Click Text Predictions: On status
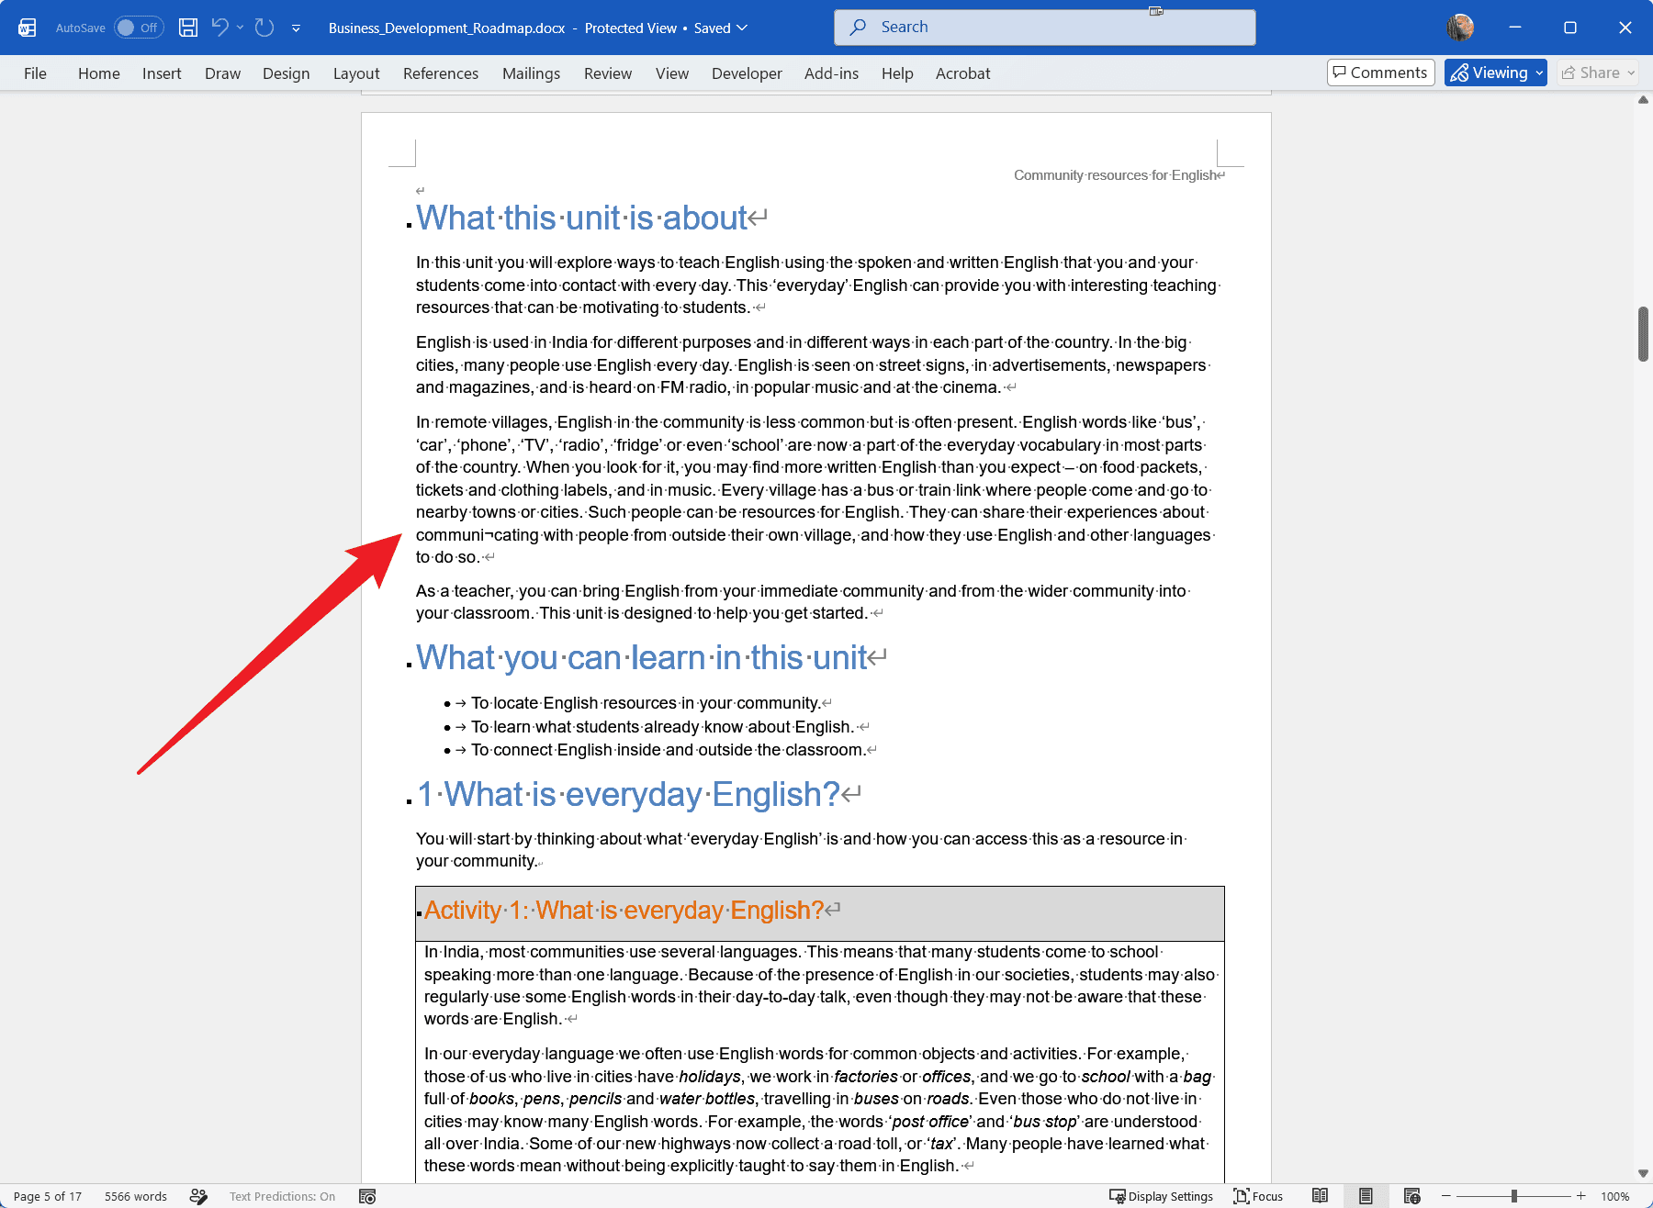The width and height of the screenshot is (1653, 1208). tap(283, 1196)
